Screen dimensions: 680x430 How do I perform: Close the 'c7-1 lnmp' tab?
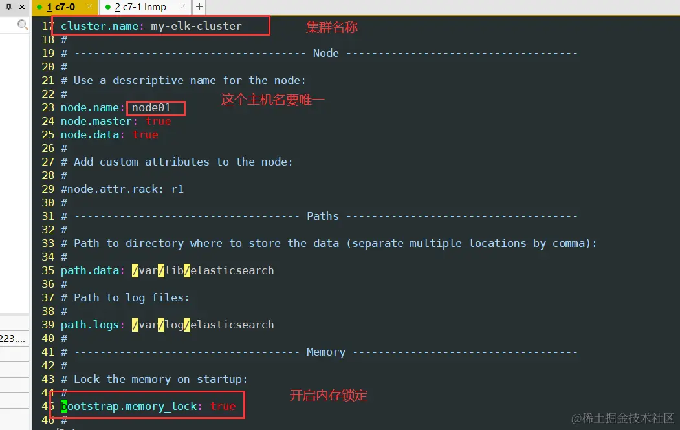coord(182,6)
